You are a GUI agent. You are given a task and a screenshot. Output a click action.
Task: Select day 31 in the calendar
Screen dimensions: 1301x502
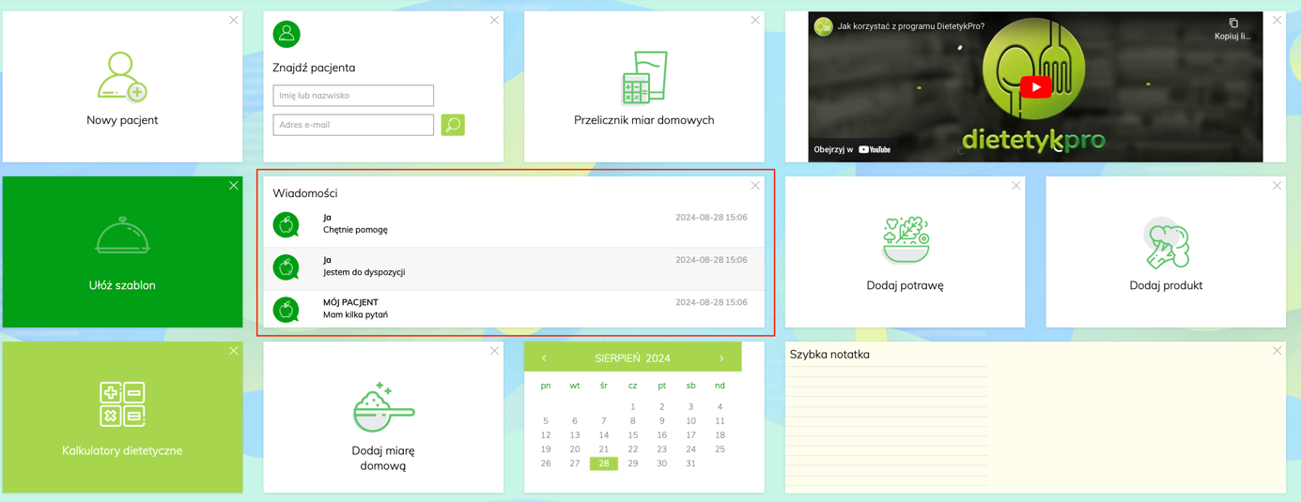tap(690, 464)
